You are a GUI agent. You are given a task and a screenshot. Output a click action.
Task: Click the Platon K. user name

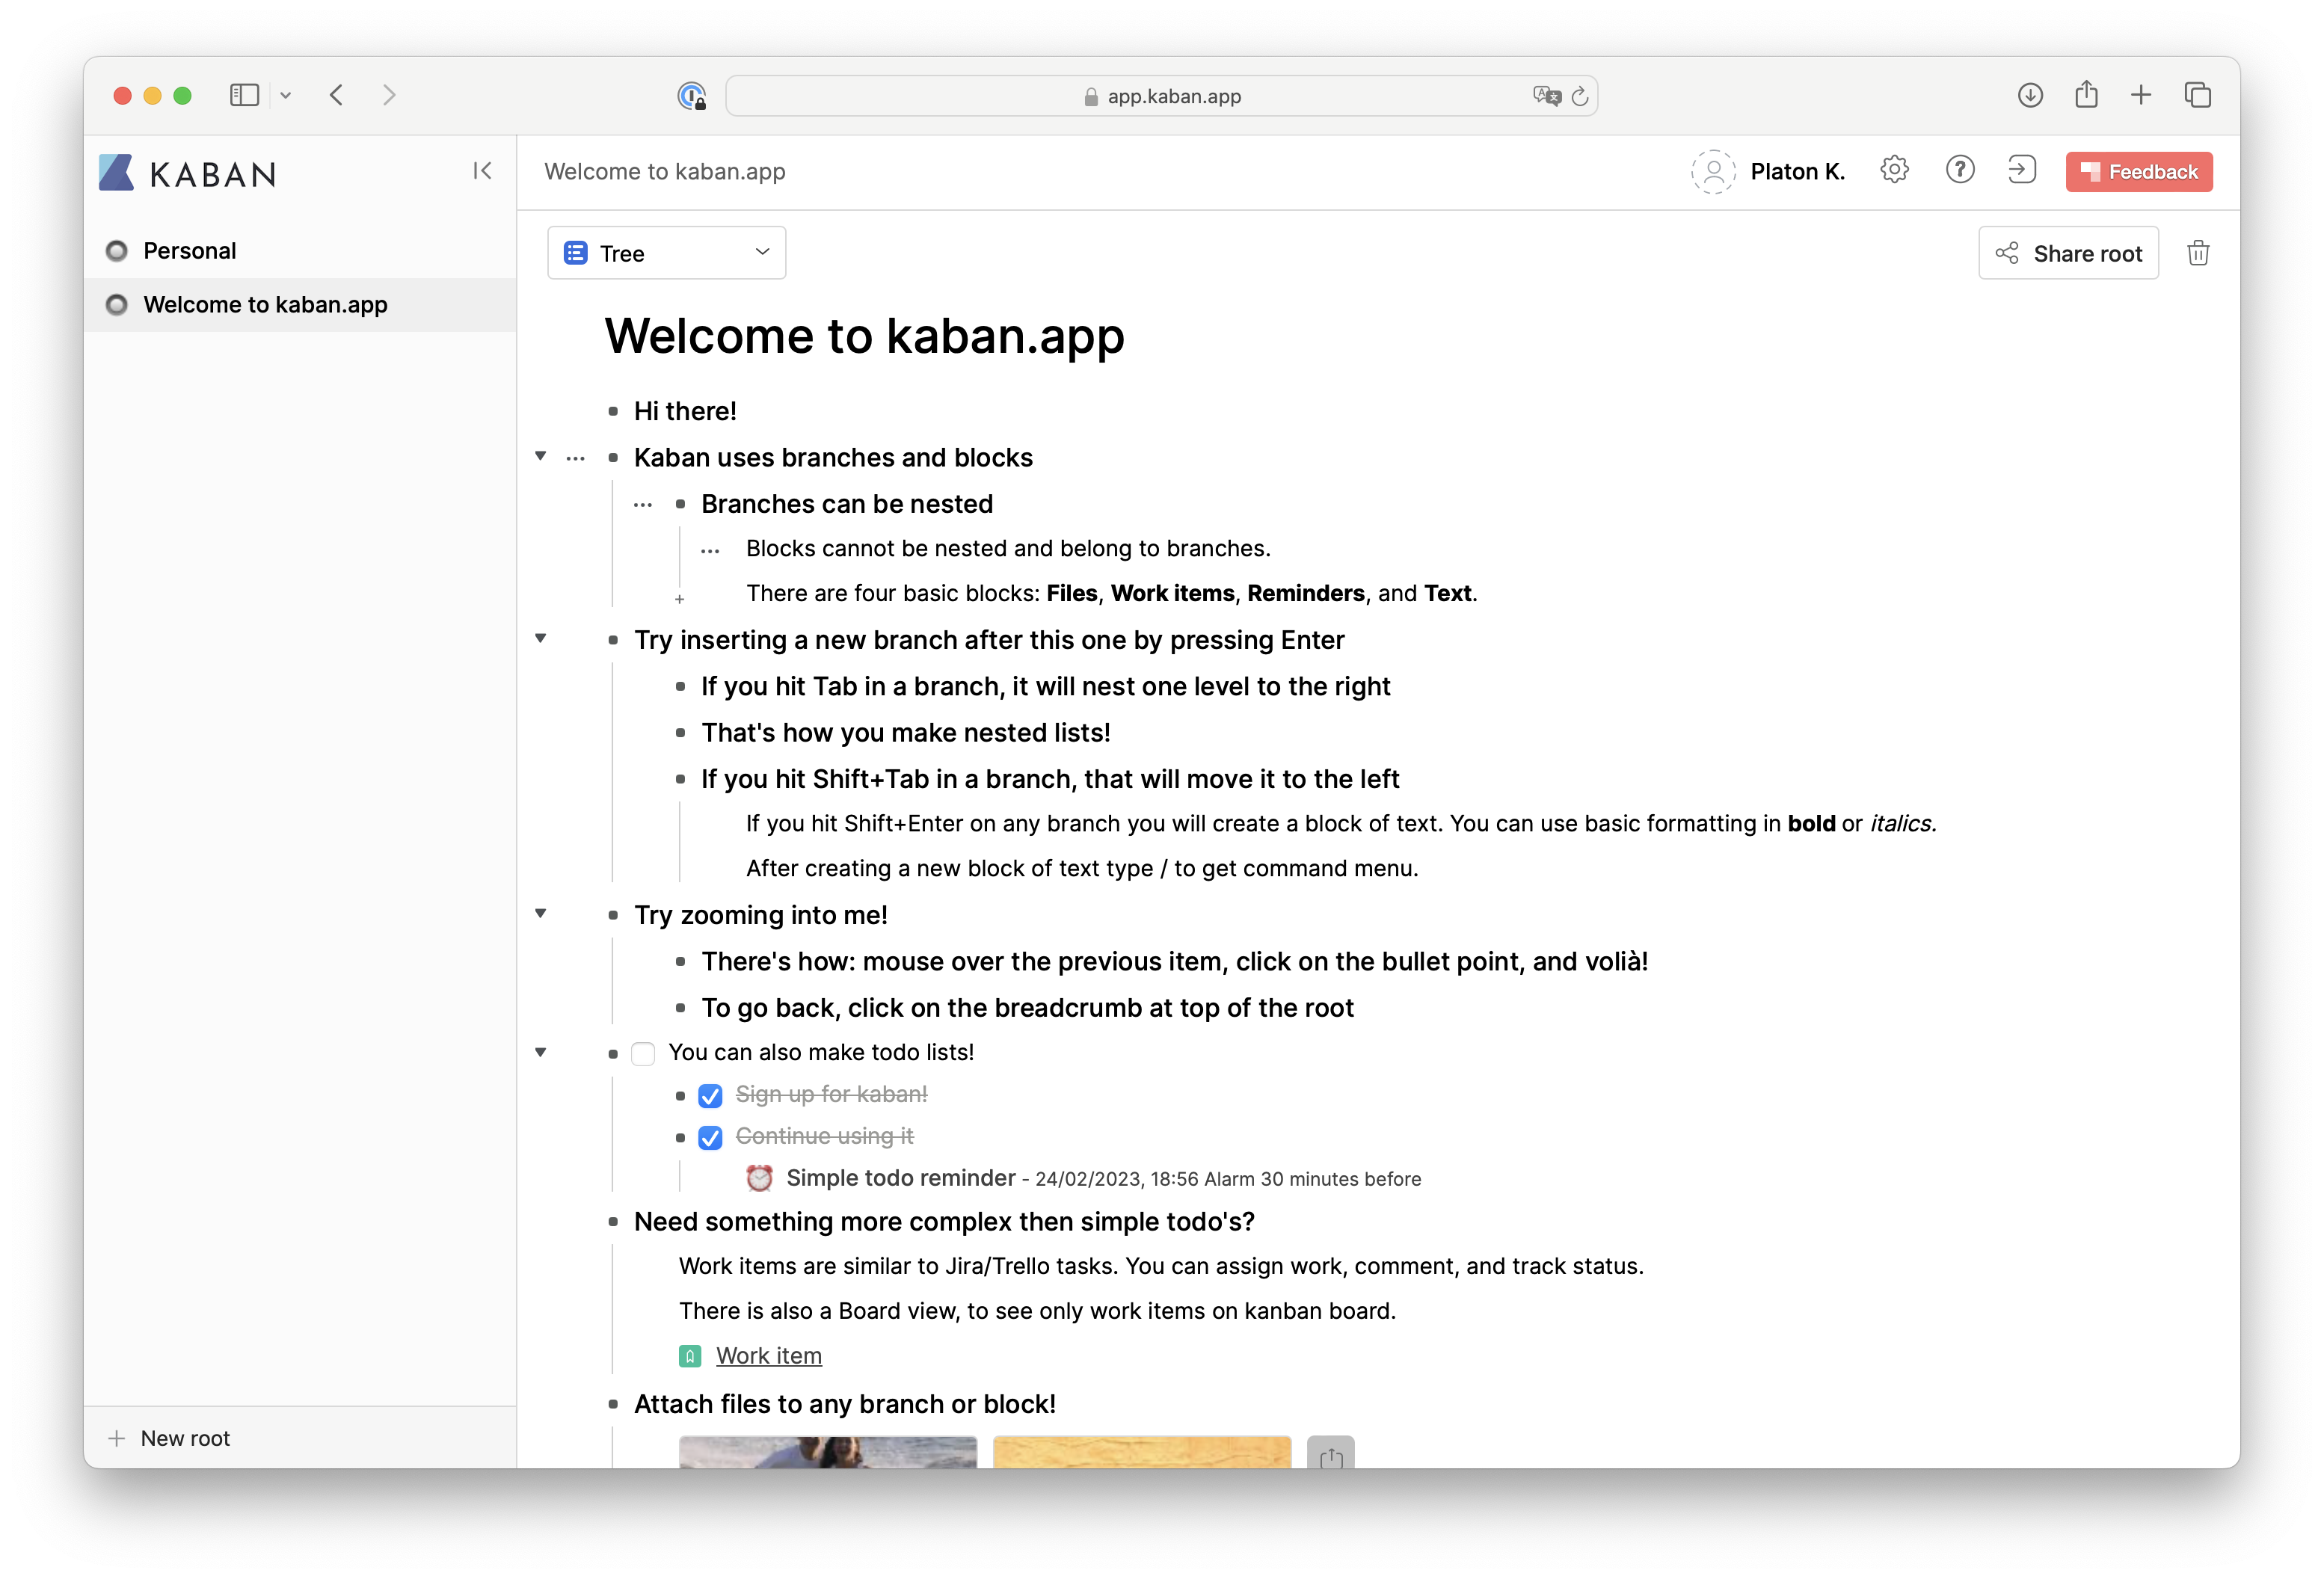click(x=1797, y=172)
